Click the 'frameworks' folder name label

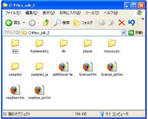coord(40,51)
